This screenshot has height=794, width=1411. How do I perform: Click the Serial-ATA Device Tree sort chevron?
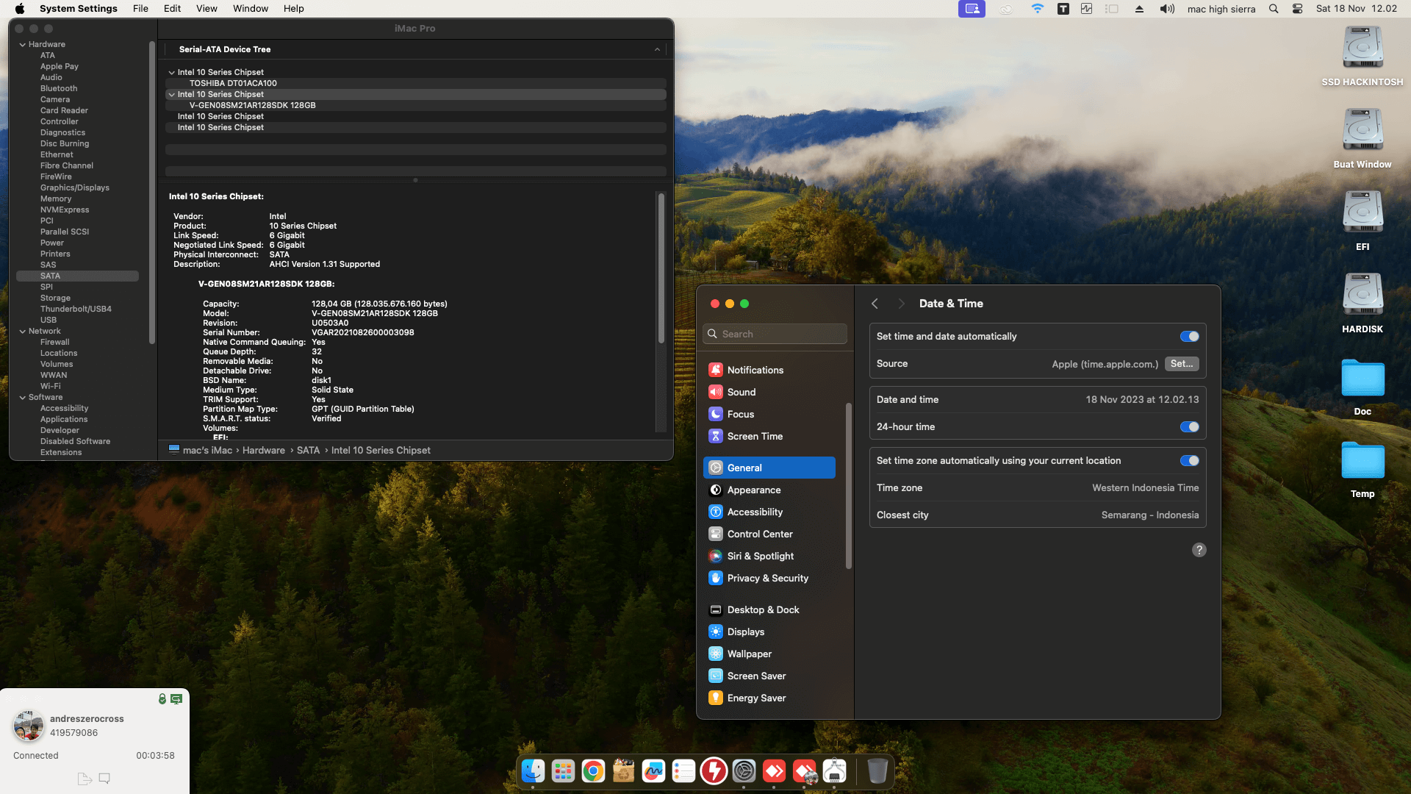(657, 49)
